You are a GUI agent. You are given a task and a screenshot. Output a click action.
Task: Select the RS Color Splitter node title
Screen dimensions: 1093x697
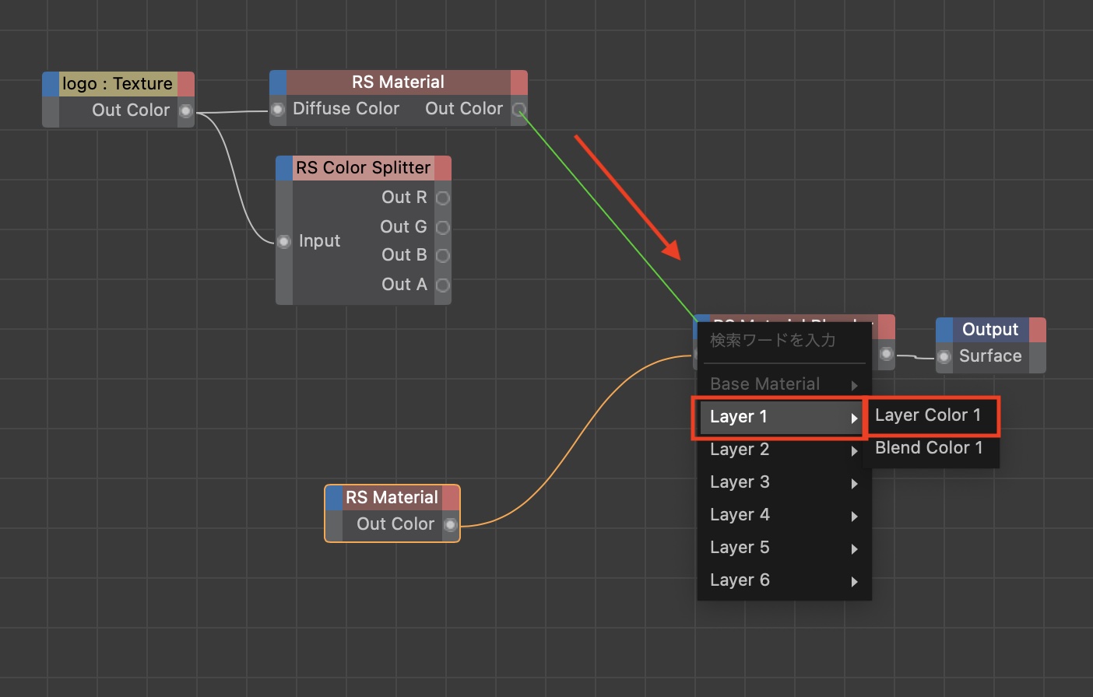pyautogui.click(x=363, y=168)
